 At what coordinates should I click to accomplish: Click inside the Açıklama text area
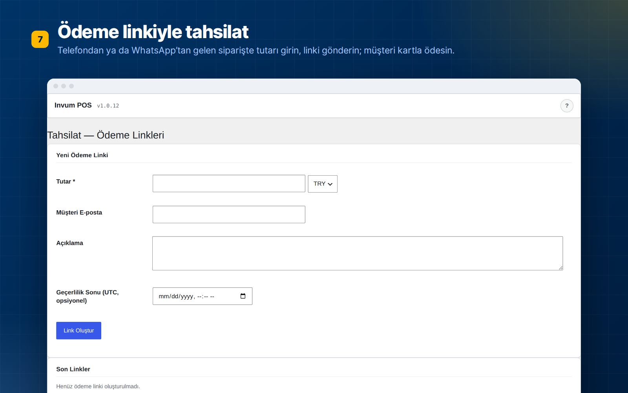(358, 253)
